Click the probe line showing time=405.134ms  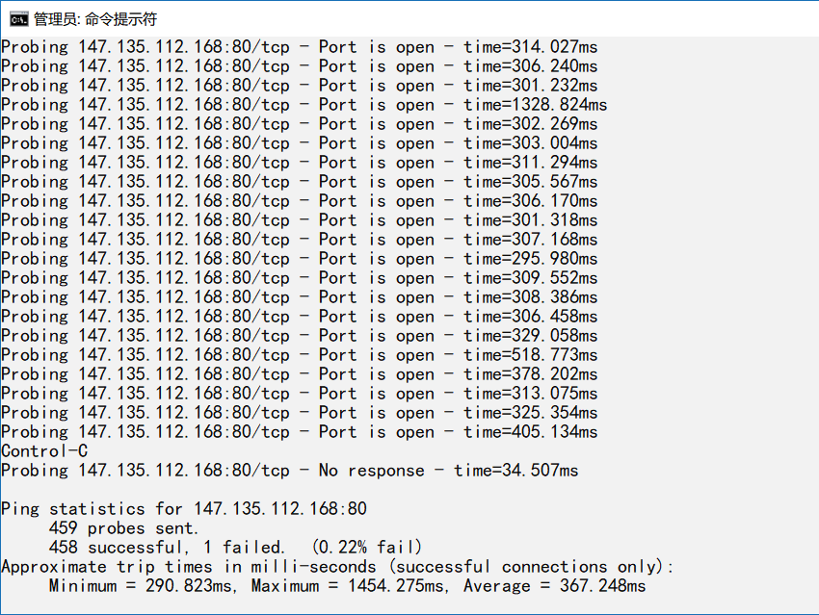pyautogui.click(x=299, y=432)
